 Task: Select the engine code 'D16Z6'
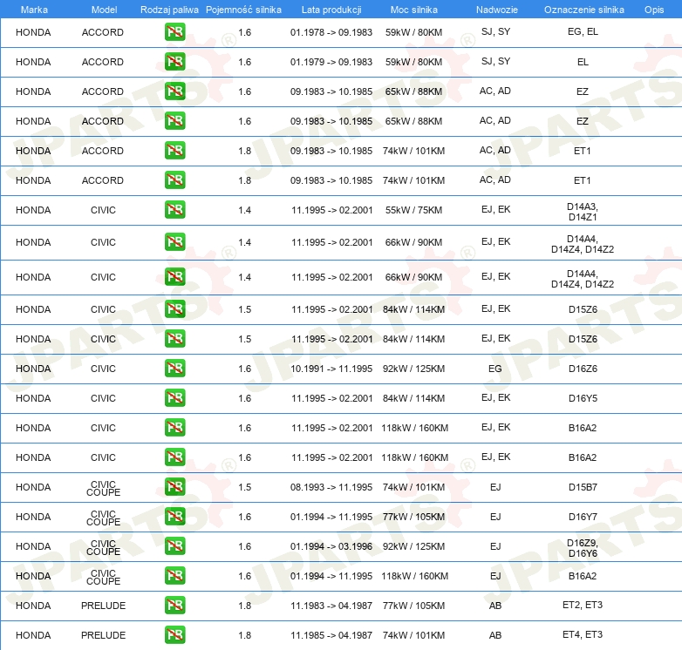[583, 369]
